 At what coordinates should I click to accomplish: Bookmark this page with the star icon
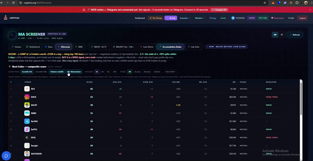265,3
